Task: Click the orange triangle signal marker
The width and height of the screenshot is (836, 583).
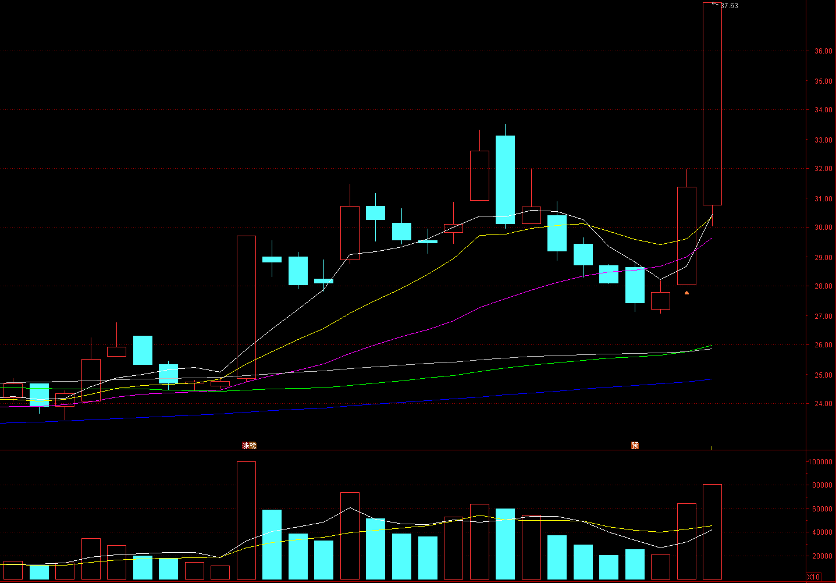Action: point(686,293)
